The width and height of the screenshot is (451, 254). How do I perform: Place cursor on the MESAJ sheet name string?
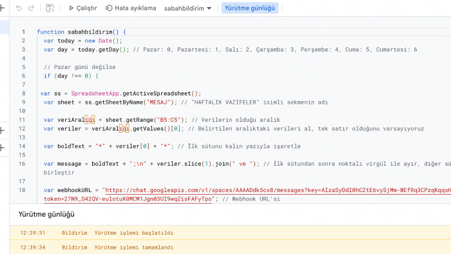158,102
